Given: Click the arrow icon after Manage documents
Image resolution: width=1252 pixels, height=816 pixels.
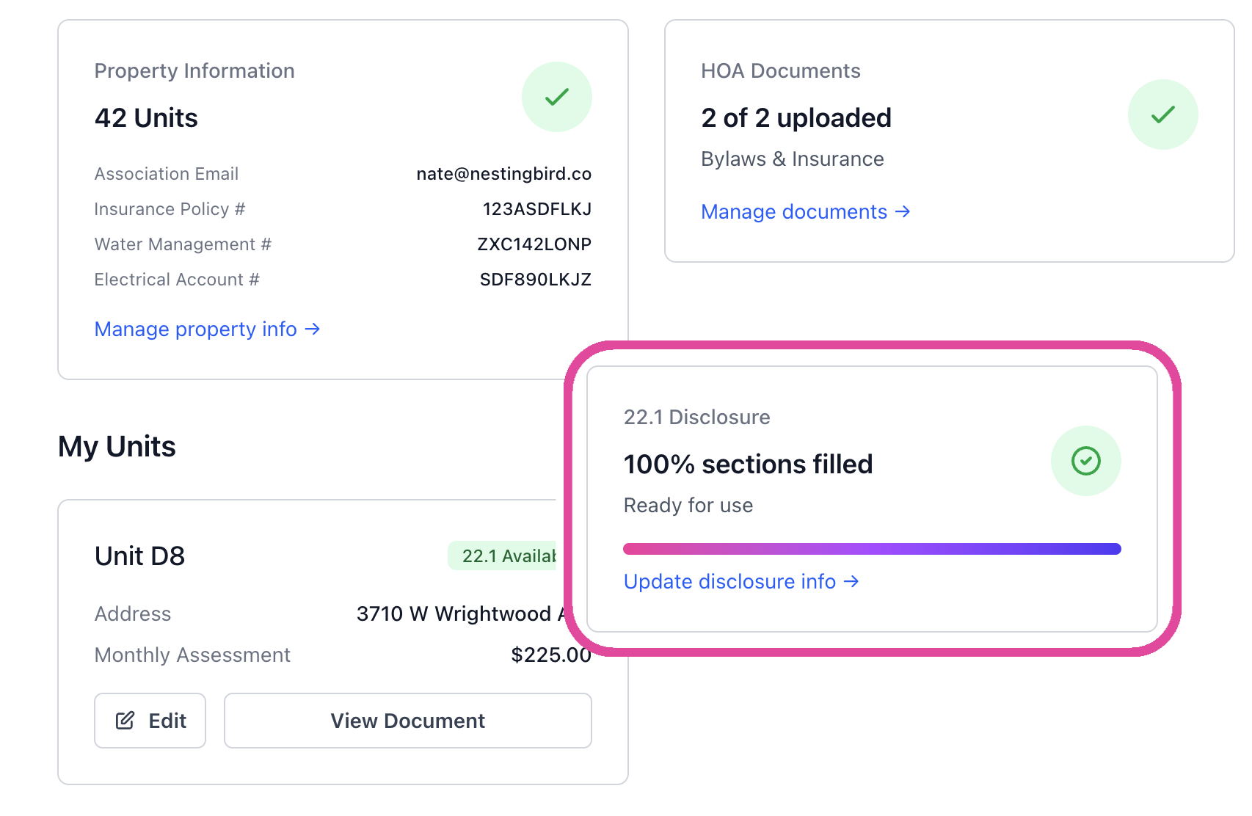Looking at the screenshot, I should tap(903, 212).
